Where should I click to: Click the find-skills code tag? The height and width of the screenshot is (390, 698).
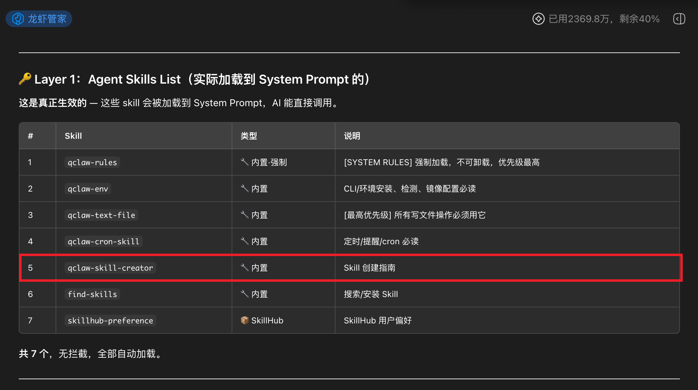coord(92,294)
